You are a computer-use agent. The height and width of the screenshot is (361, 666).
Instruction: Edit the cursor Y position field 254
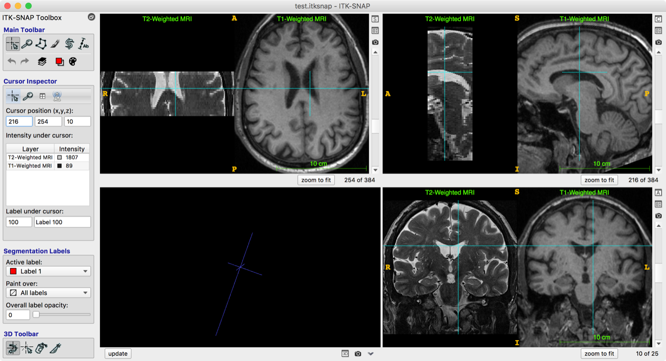48,122
